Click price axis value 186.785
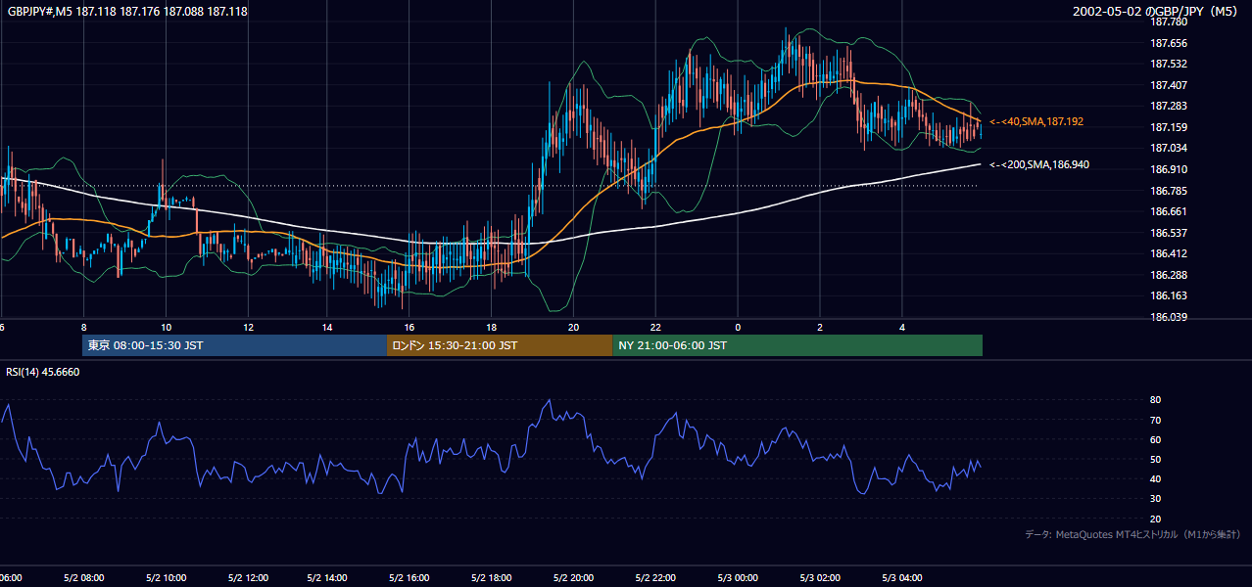 (x=1169, y=191)
